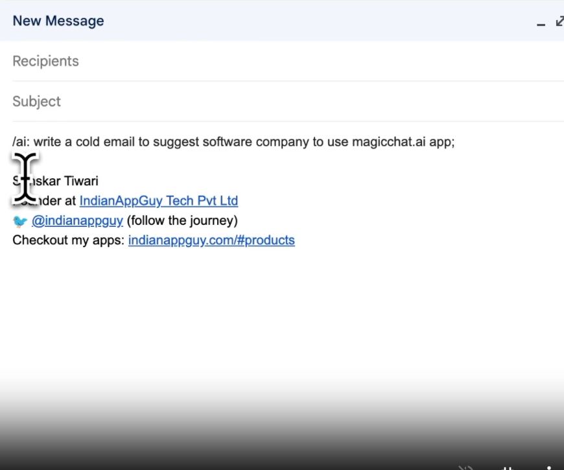Place cursor after "app;" at the end of the prompt
The image size is (564, 470).
[x=456, y=142]
